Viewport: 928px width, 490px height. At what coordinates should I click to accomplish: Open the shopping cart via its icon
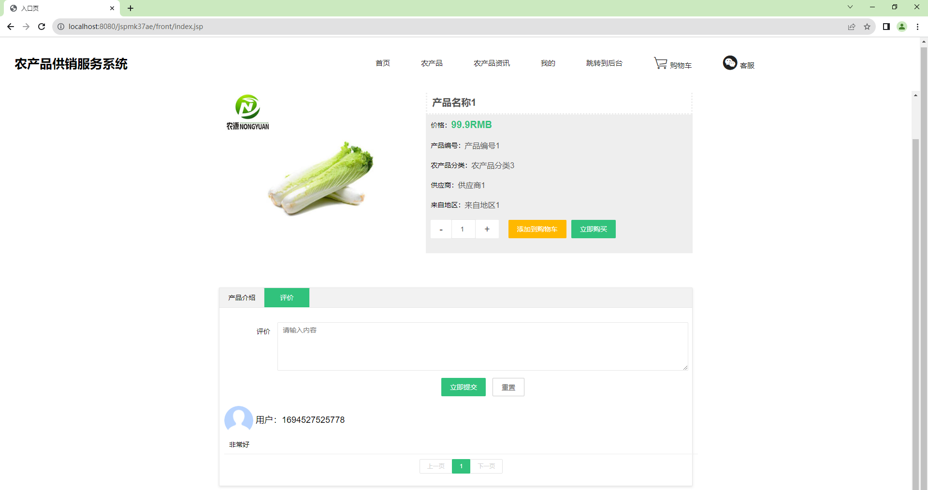[x=660, y=63]
